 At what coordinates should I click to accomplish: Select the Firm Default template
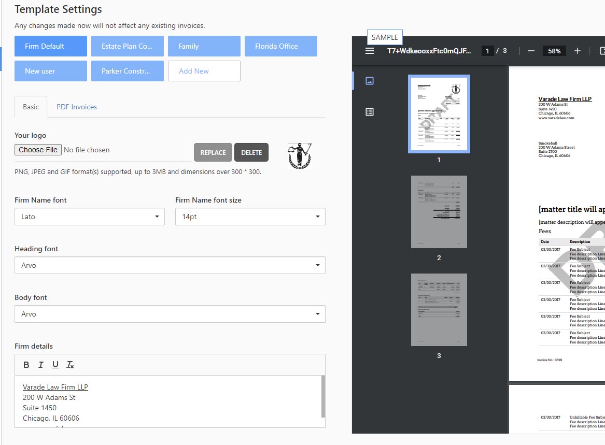[x=51, y=46]
